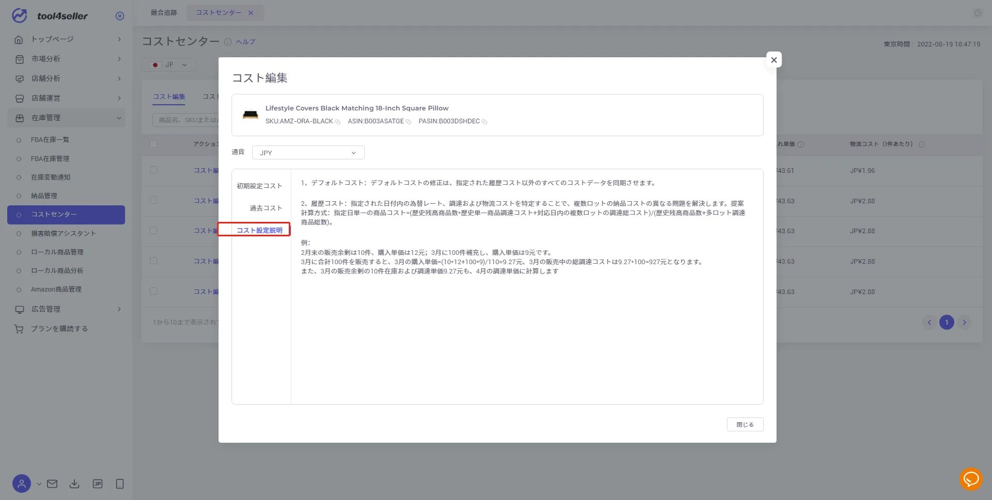The width and height of the screenshot is (992, 500).
Task: Click the tool4seller logo icon
Action: pos(20,15)
